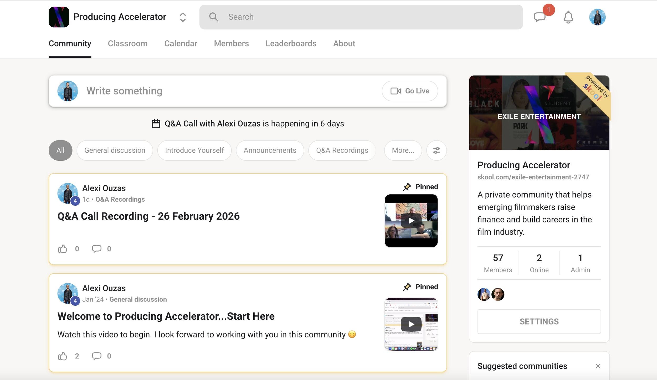Filter posts by General discussion
This screenshot has height=380, width=657.
pos(115,150)
